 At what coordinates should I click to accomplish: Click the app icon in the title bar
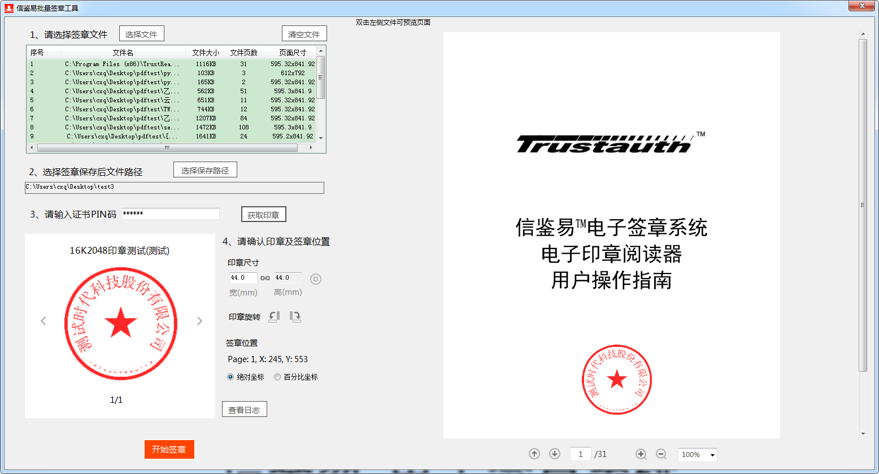click(9, 8)
